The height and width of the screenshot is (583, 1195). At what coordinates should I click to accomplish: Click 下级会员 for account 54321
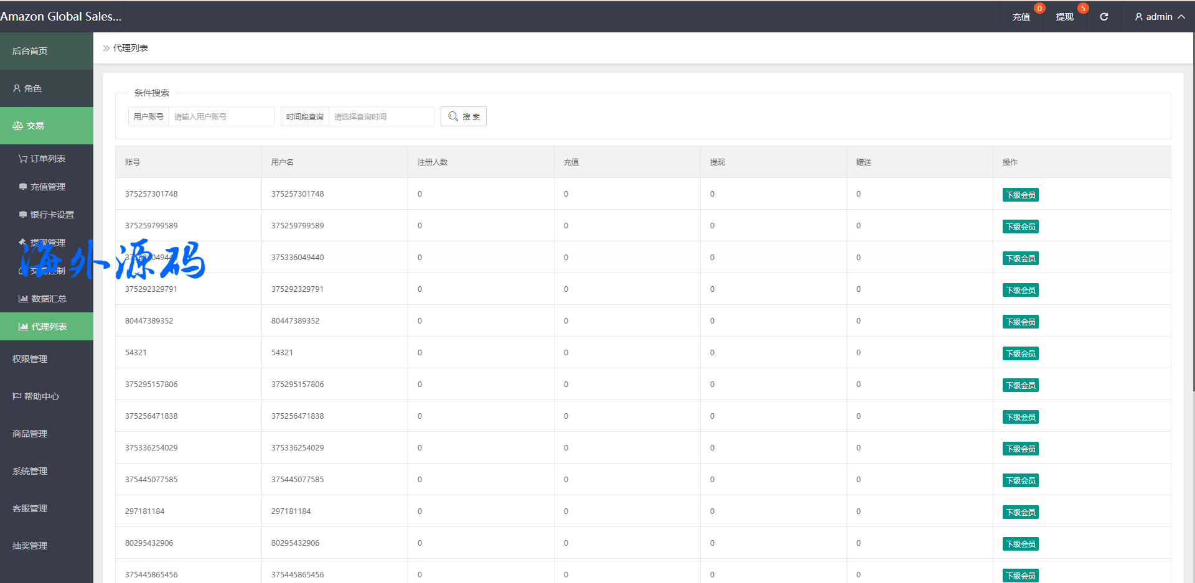(1020, 353)
